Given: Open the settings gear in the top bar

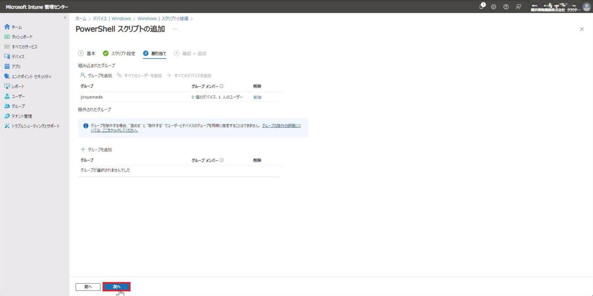Looking at the screenshot, I should 493,7.
